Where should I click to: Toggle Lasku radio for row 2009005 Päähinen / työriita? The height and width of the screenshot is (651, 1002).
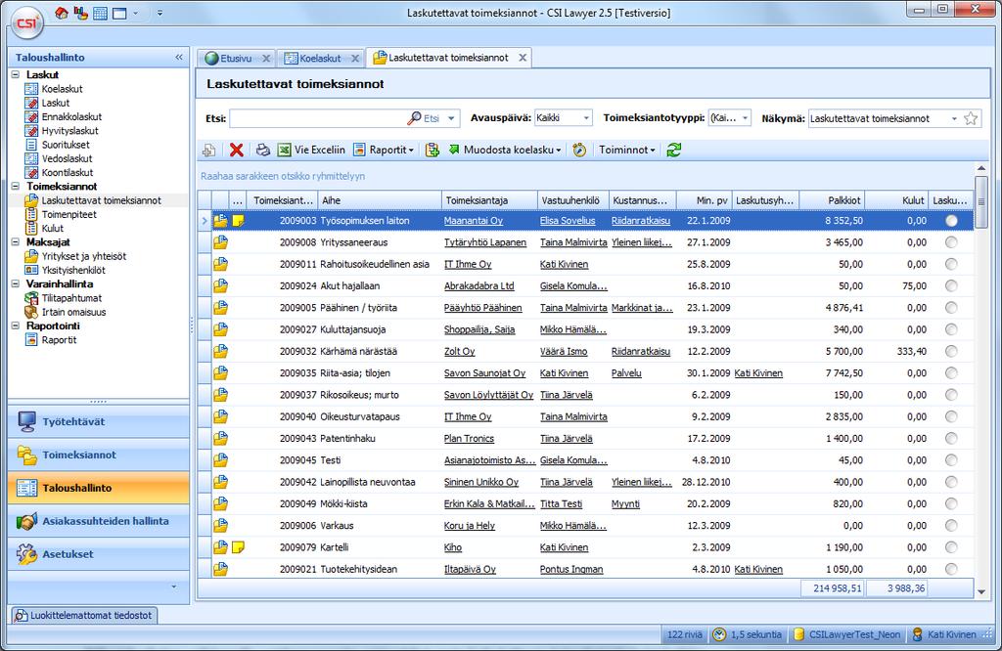(951, 308)
